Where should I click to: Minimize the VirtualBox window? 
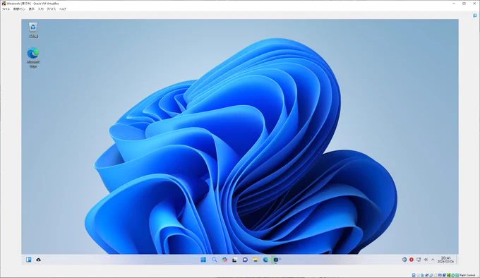pyautogui.click(x=454, y=4)
